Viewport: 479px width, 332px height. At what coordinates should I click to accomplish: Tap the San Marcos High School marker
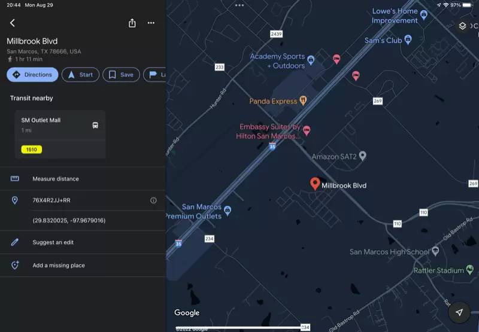tap(435, 251)
